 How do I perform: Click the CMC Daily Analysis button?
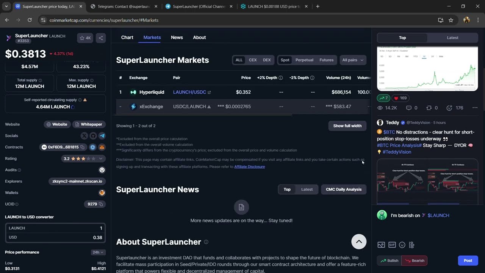[x=344, y=189]
